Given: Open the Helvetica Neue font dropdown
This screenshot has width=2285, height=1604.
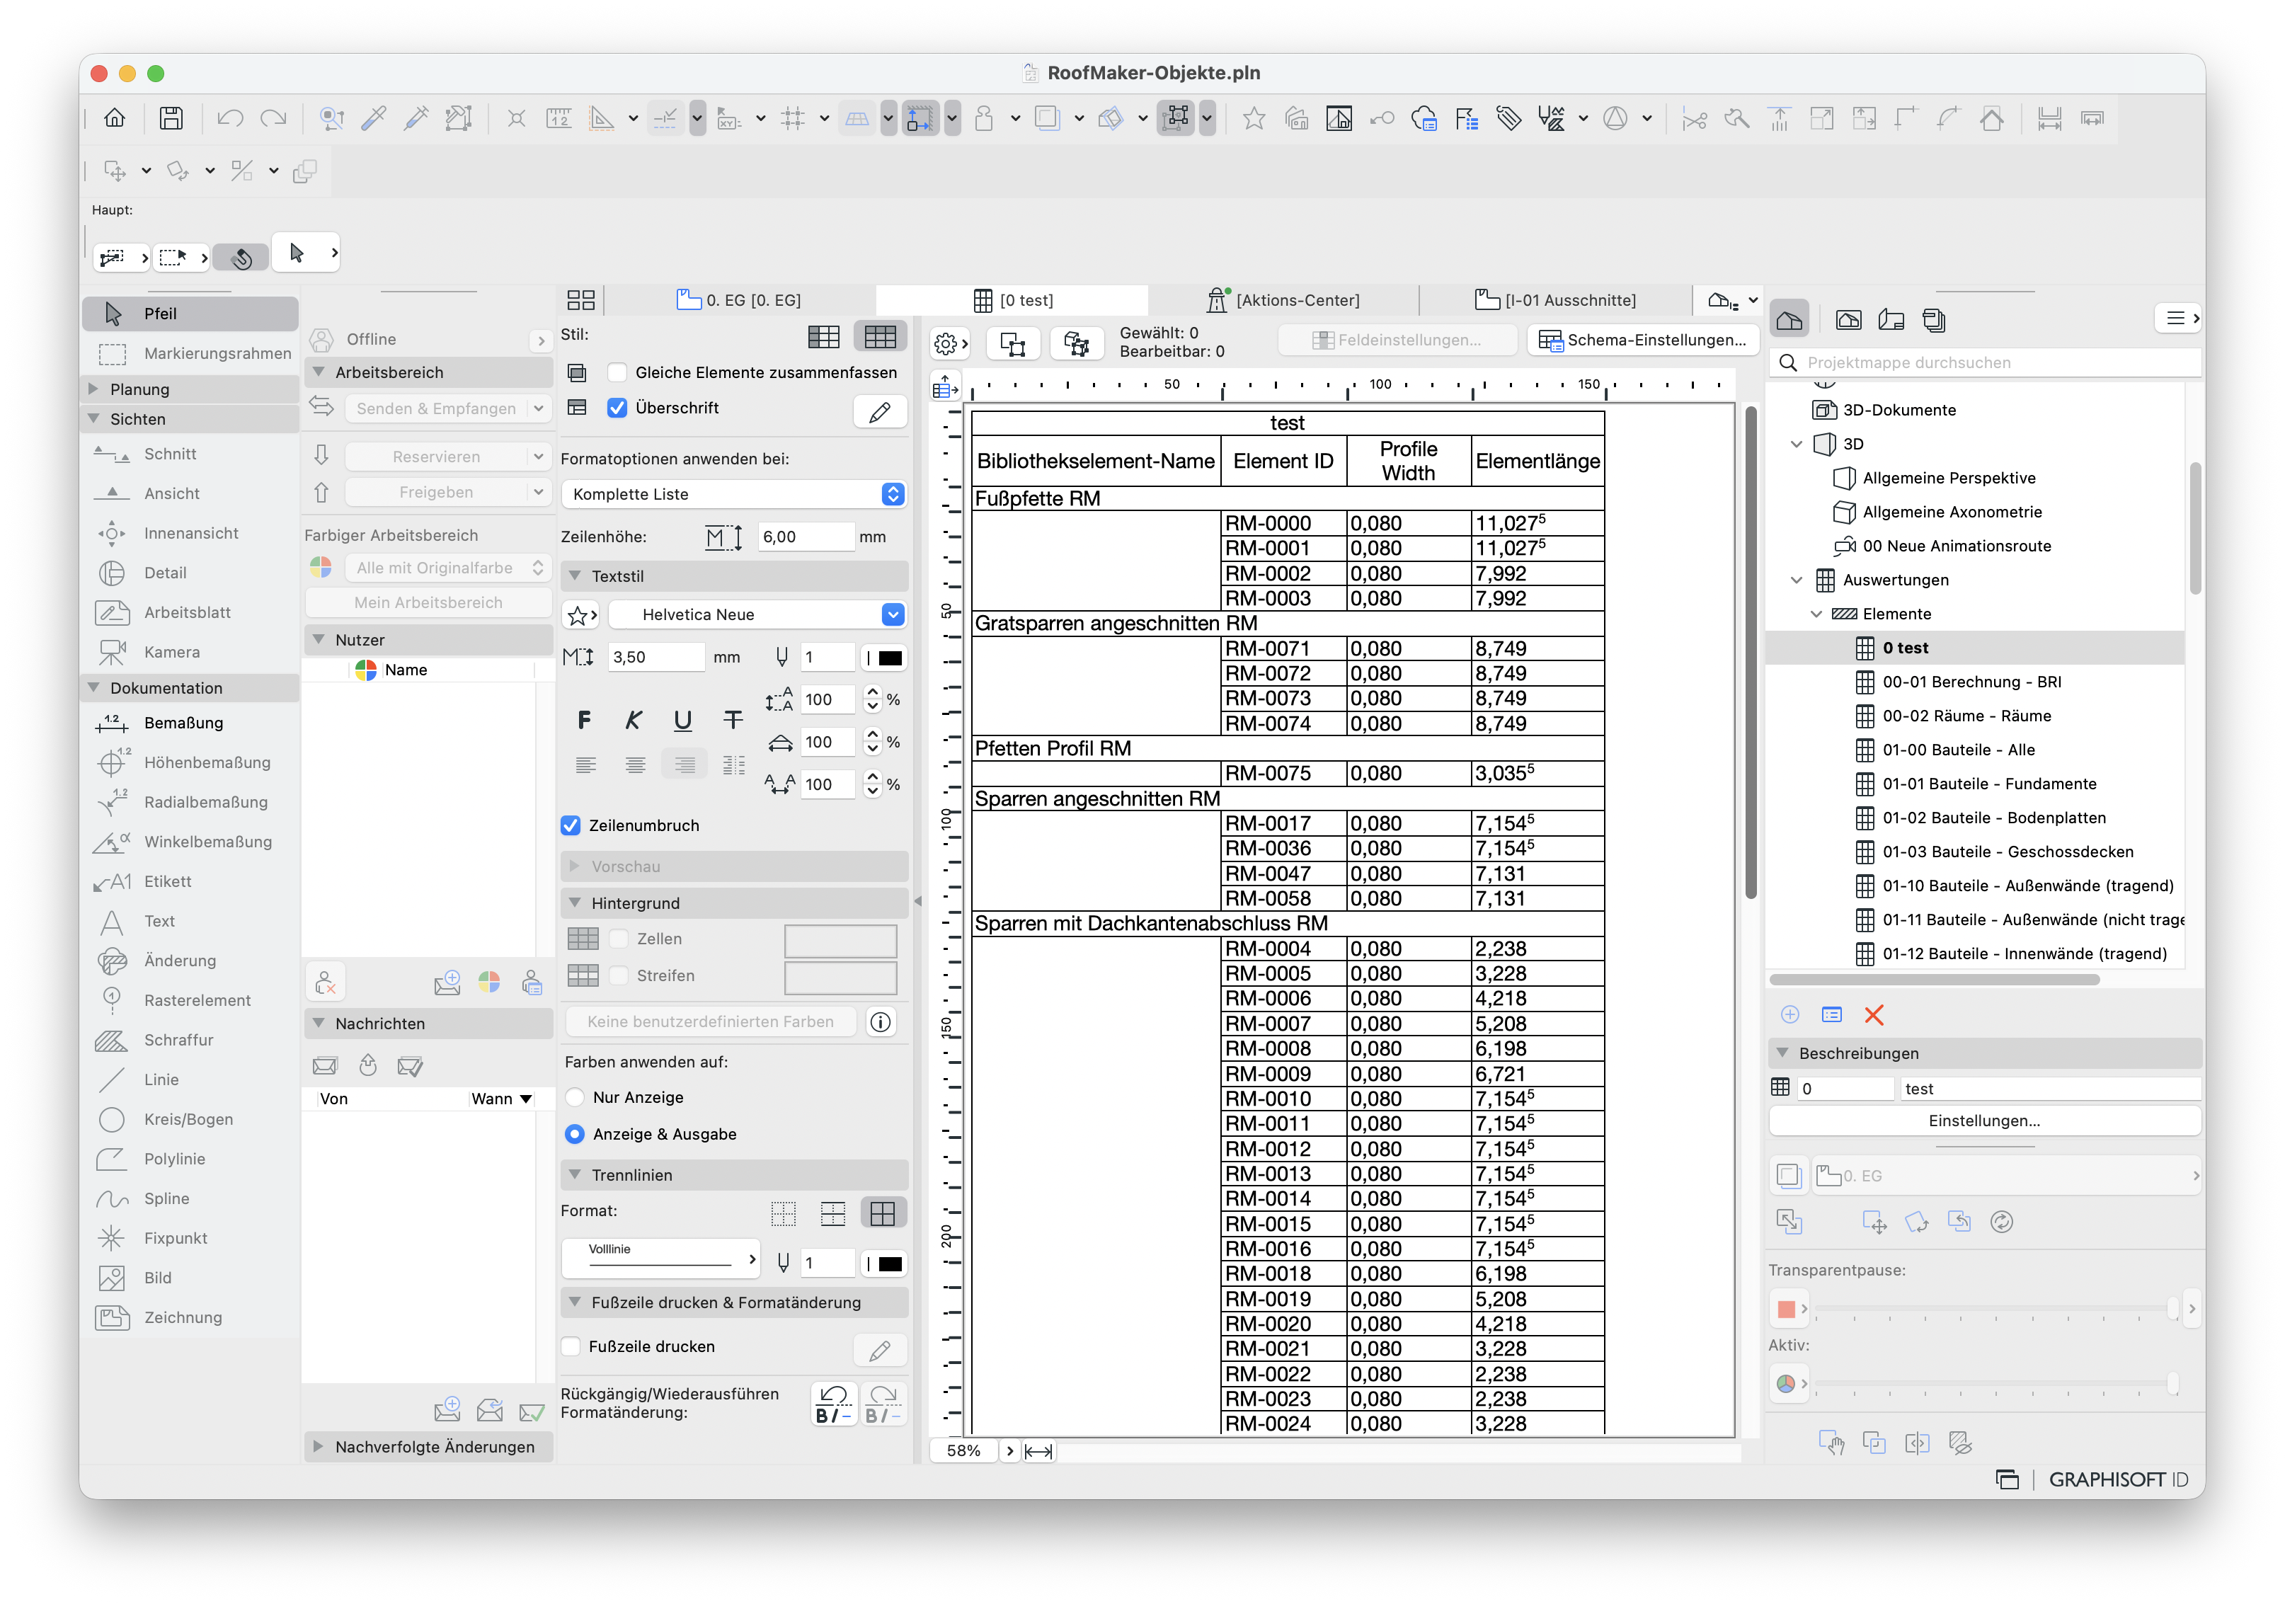Looking at the screenshot, I should [x=757, y=615].
